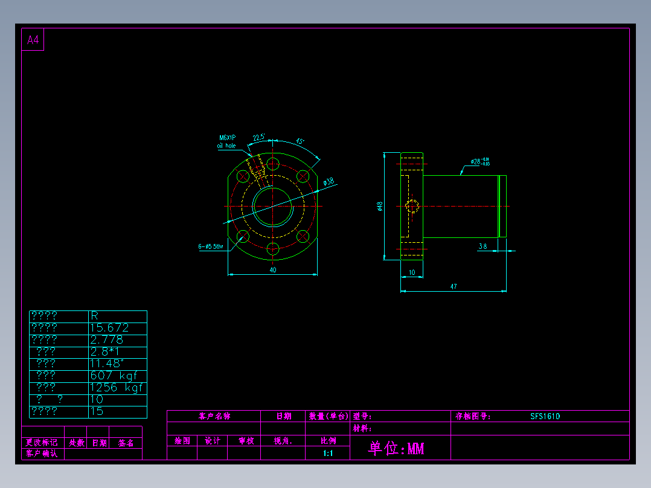Click the ø38 bolt circle dimension

(x=329, y=182)
